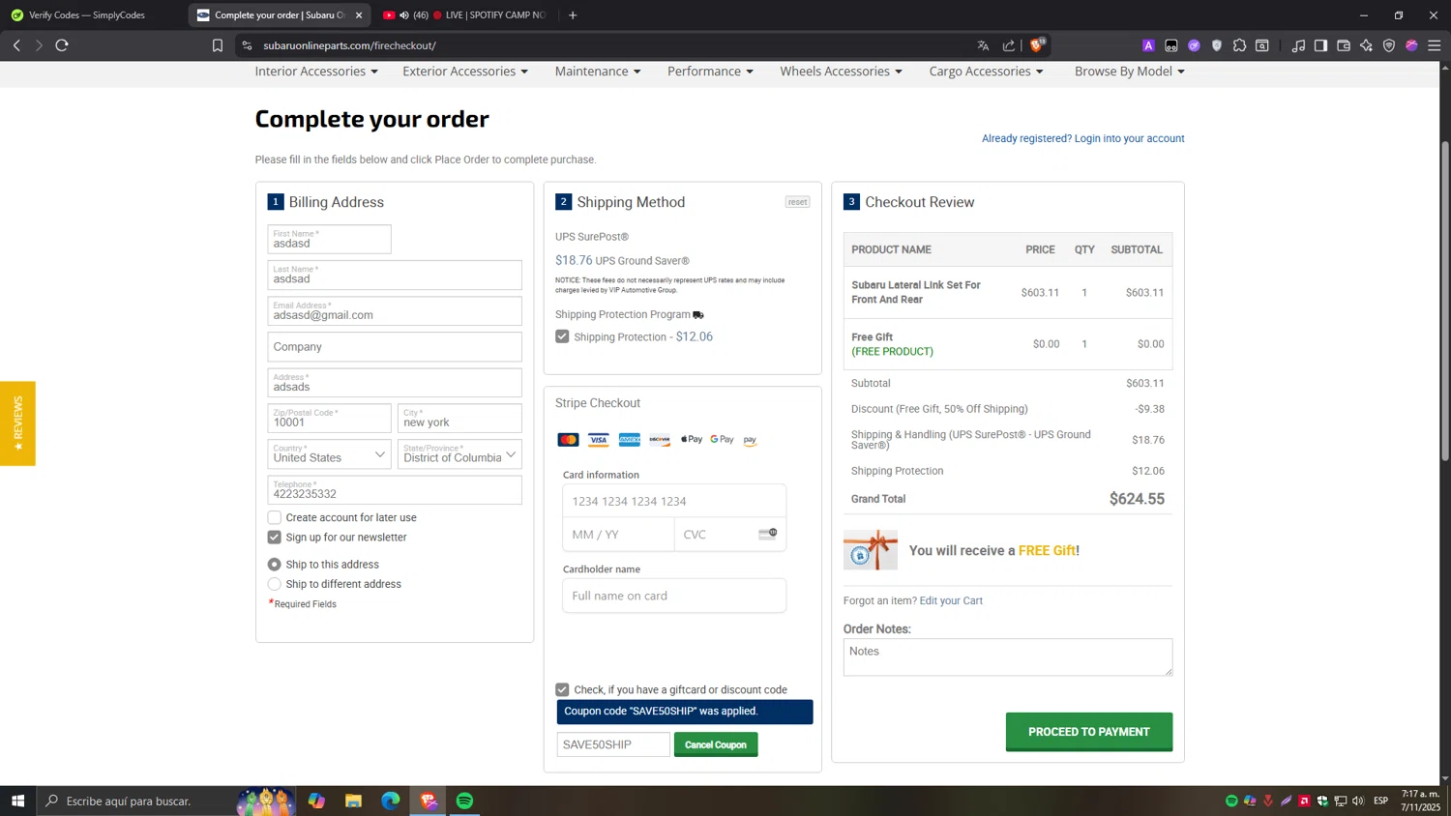The image size is (1451, 816).
Task: Click the free gift box image
Action: (871, 550)
